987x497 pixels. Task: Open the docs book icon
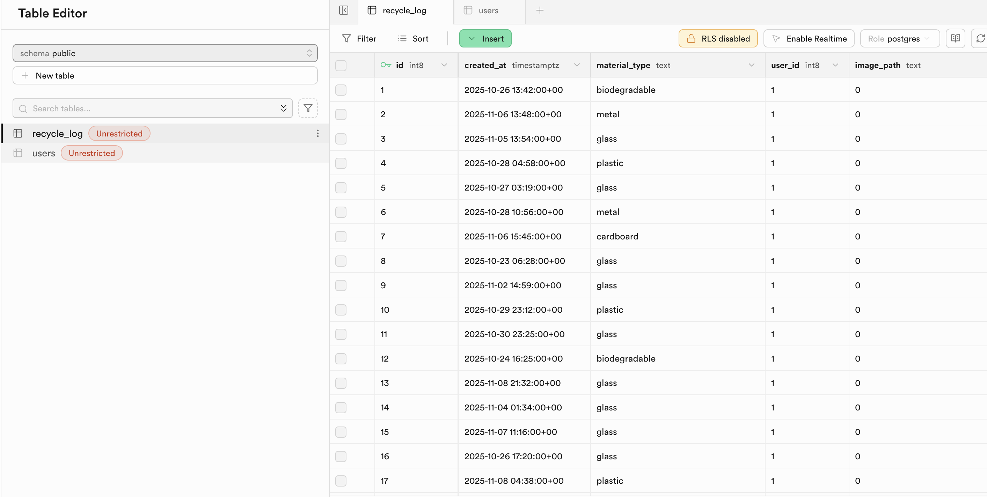tap(955, 39)
